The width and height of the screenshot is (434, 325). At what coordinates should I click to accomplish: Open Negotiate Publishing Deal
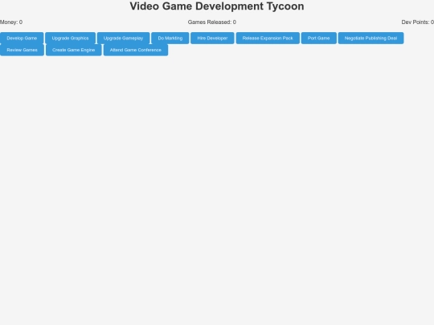[371, 39]
